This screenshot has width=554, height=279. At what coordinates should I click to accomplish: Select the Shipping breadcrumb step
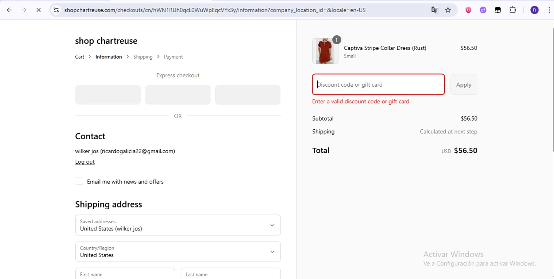(143, 57)
